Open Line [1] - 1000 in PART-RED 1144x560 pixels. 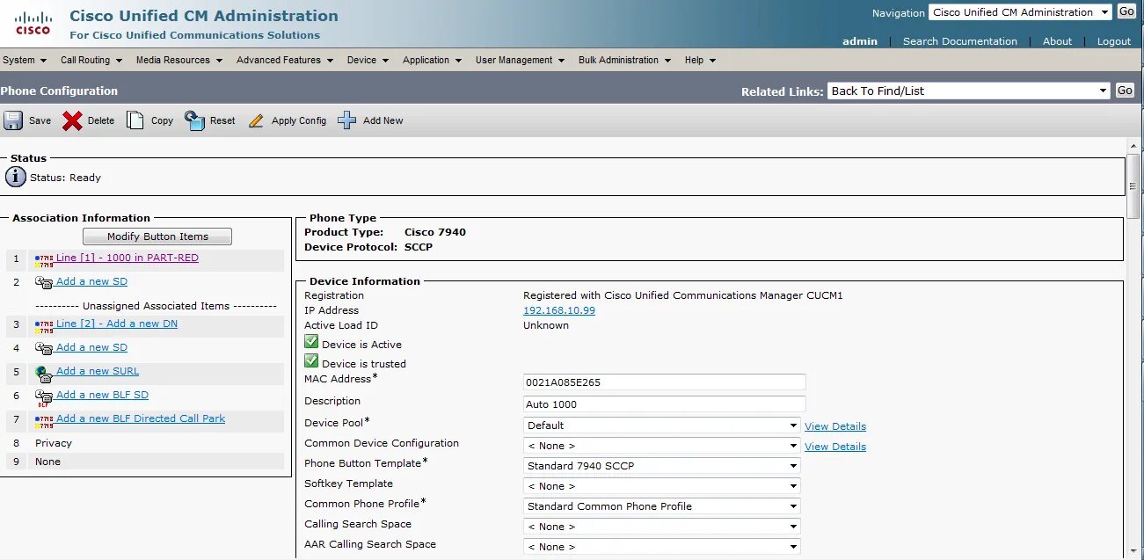point(128,258)
